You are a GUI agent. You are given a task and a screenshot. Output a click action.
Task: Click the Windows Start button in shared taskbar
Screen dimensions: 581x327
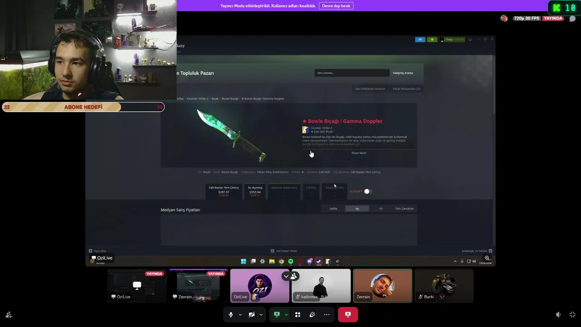[x=244, y=261]
